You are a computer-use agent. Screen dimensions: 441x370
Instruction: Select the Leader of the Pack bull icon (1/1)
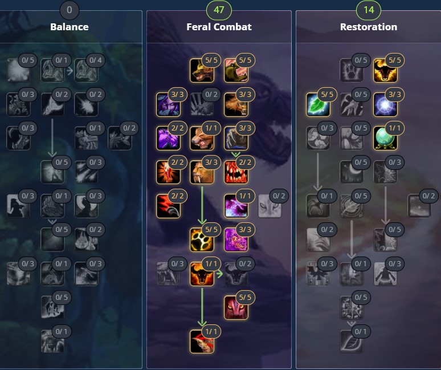[x=202, y=274]
